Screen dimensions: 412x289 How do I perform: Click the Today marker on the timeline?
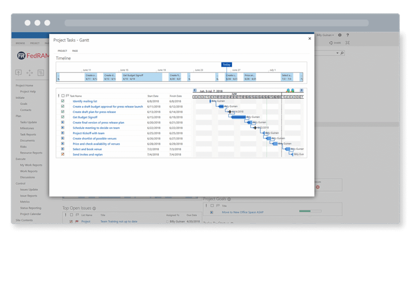click(x=227, y=64)
